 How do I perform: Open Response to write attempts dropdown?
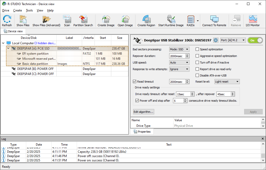coord(179,69)
